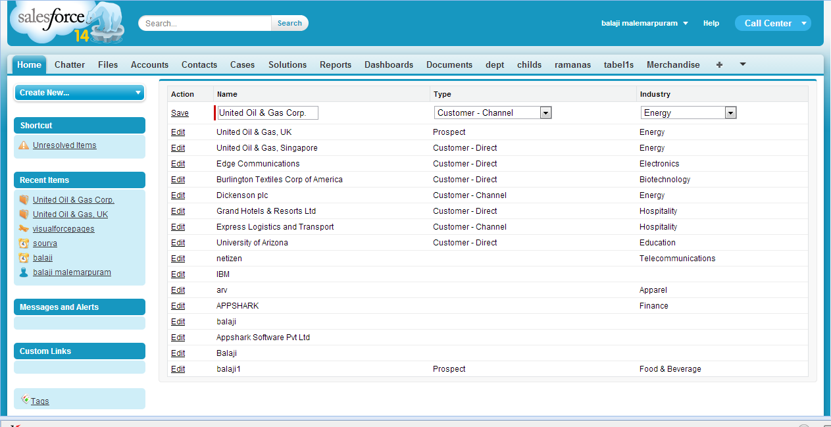Click Save link in the first row
Screen dimensions: 831x427
180,113
